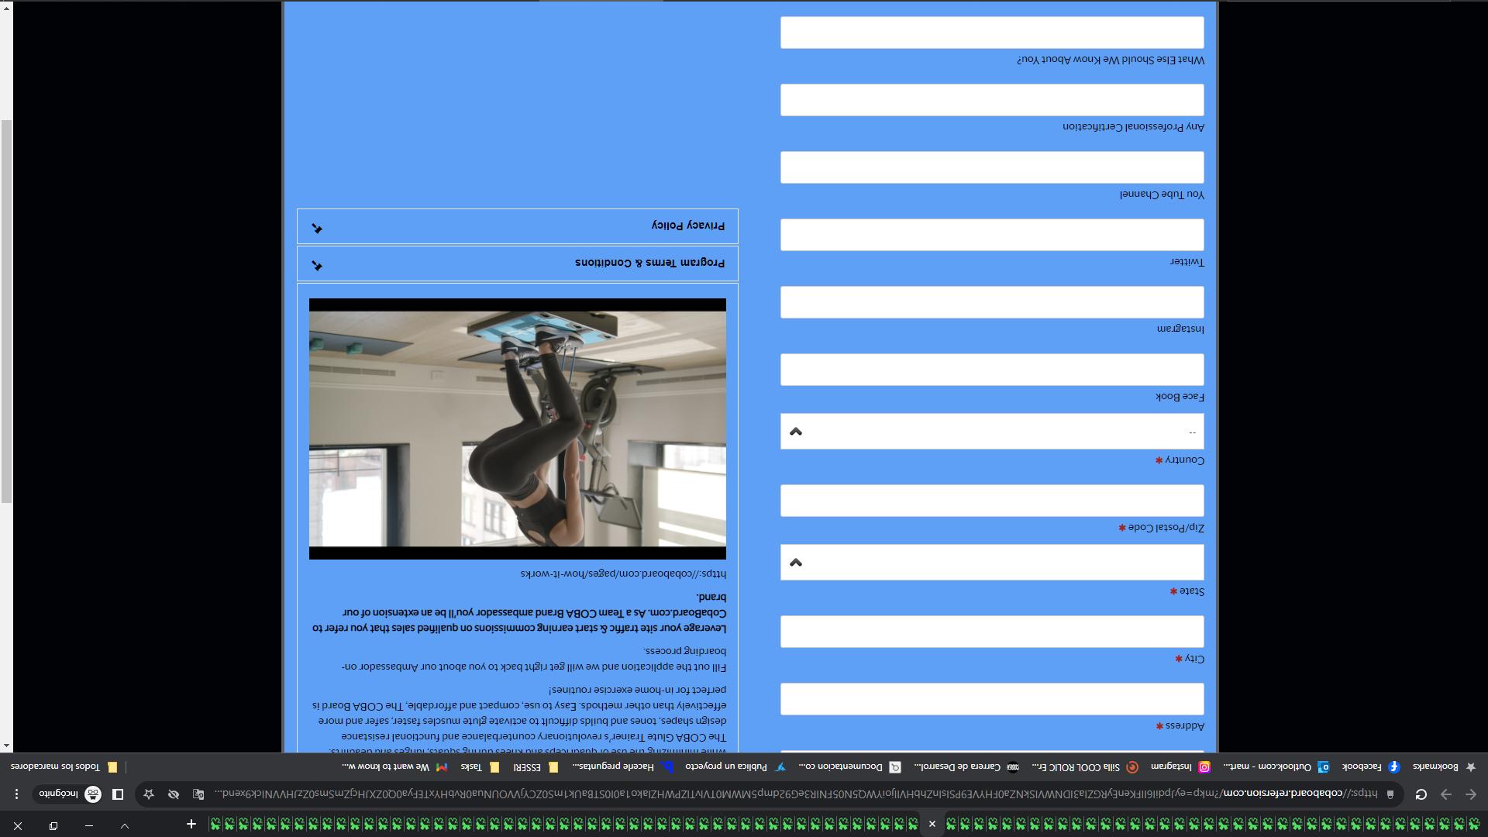Click the Any Professional Certification field

pos(992,100)
